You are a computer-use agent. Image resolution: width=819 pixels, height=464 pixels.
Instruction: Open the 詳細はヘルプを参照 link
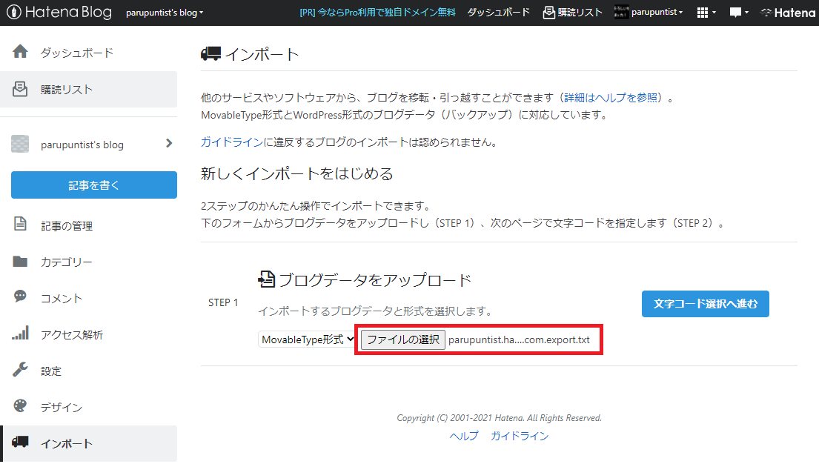611,98
